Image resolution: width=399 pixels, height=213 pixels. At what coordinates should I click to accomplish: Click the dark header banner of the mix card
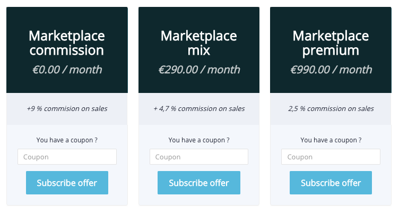pyautogui.click(x=199, y=19)
